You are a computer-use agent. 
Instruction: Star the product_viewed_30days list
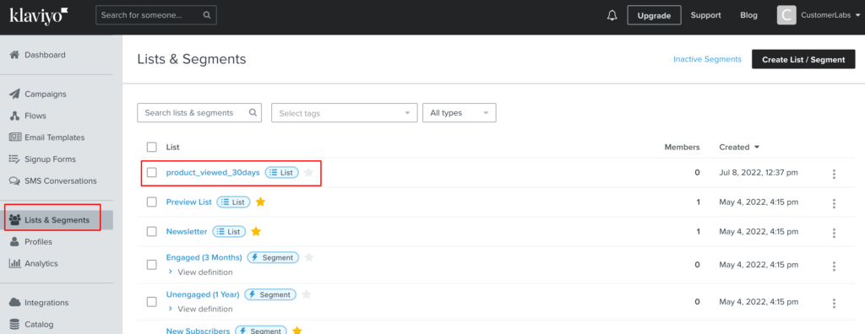309,173
